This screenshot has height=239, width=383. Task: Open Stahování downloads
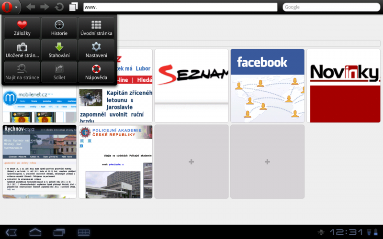[x=59, y=50]
